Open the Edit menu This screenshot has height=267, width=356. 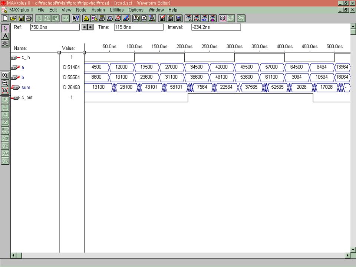tap(53, 10)
